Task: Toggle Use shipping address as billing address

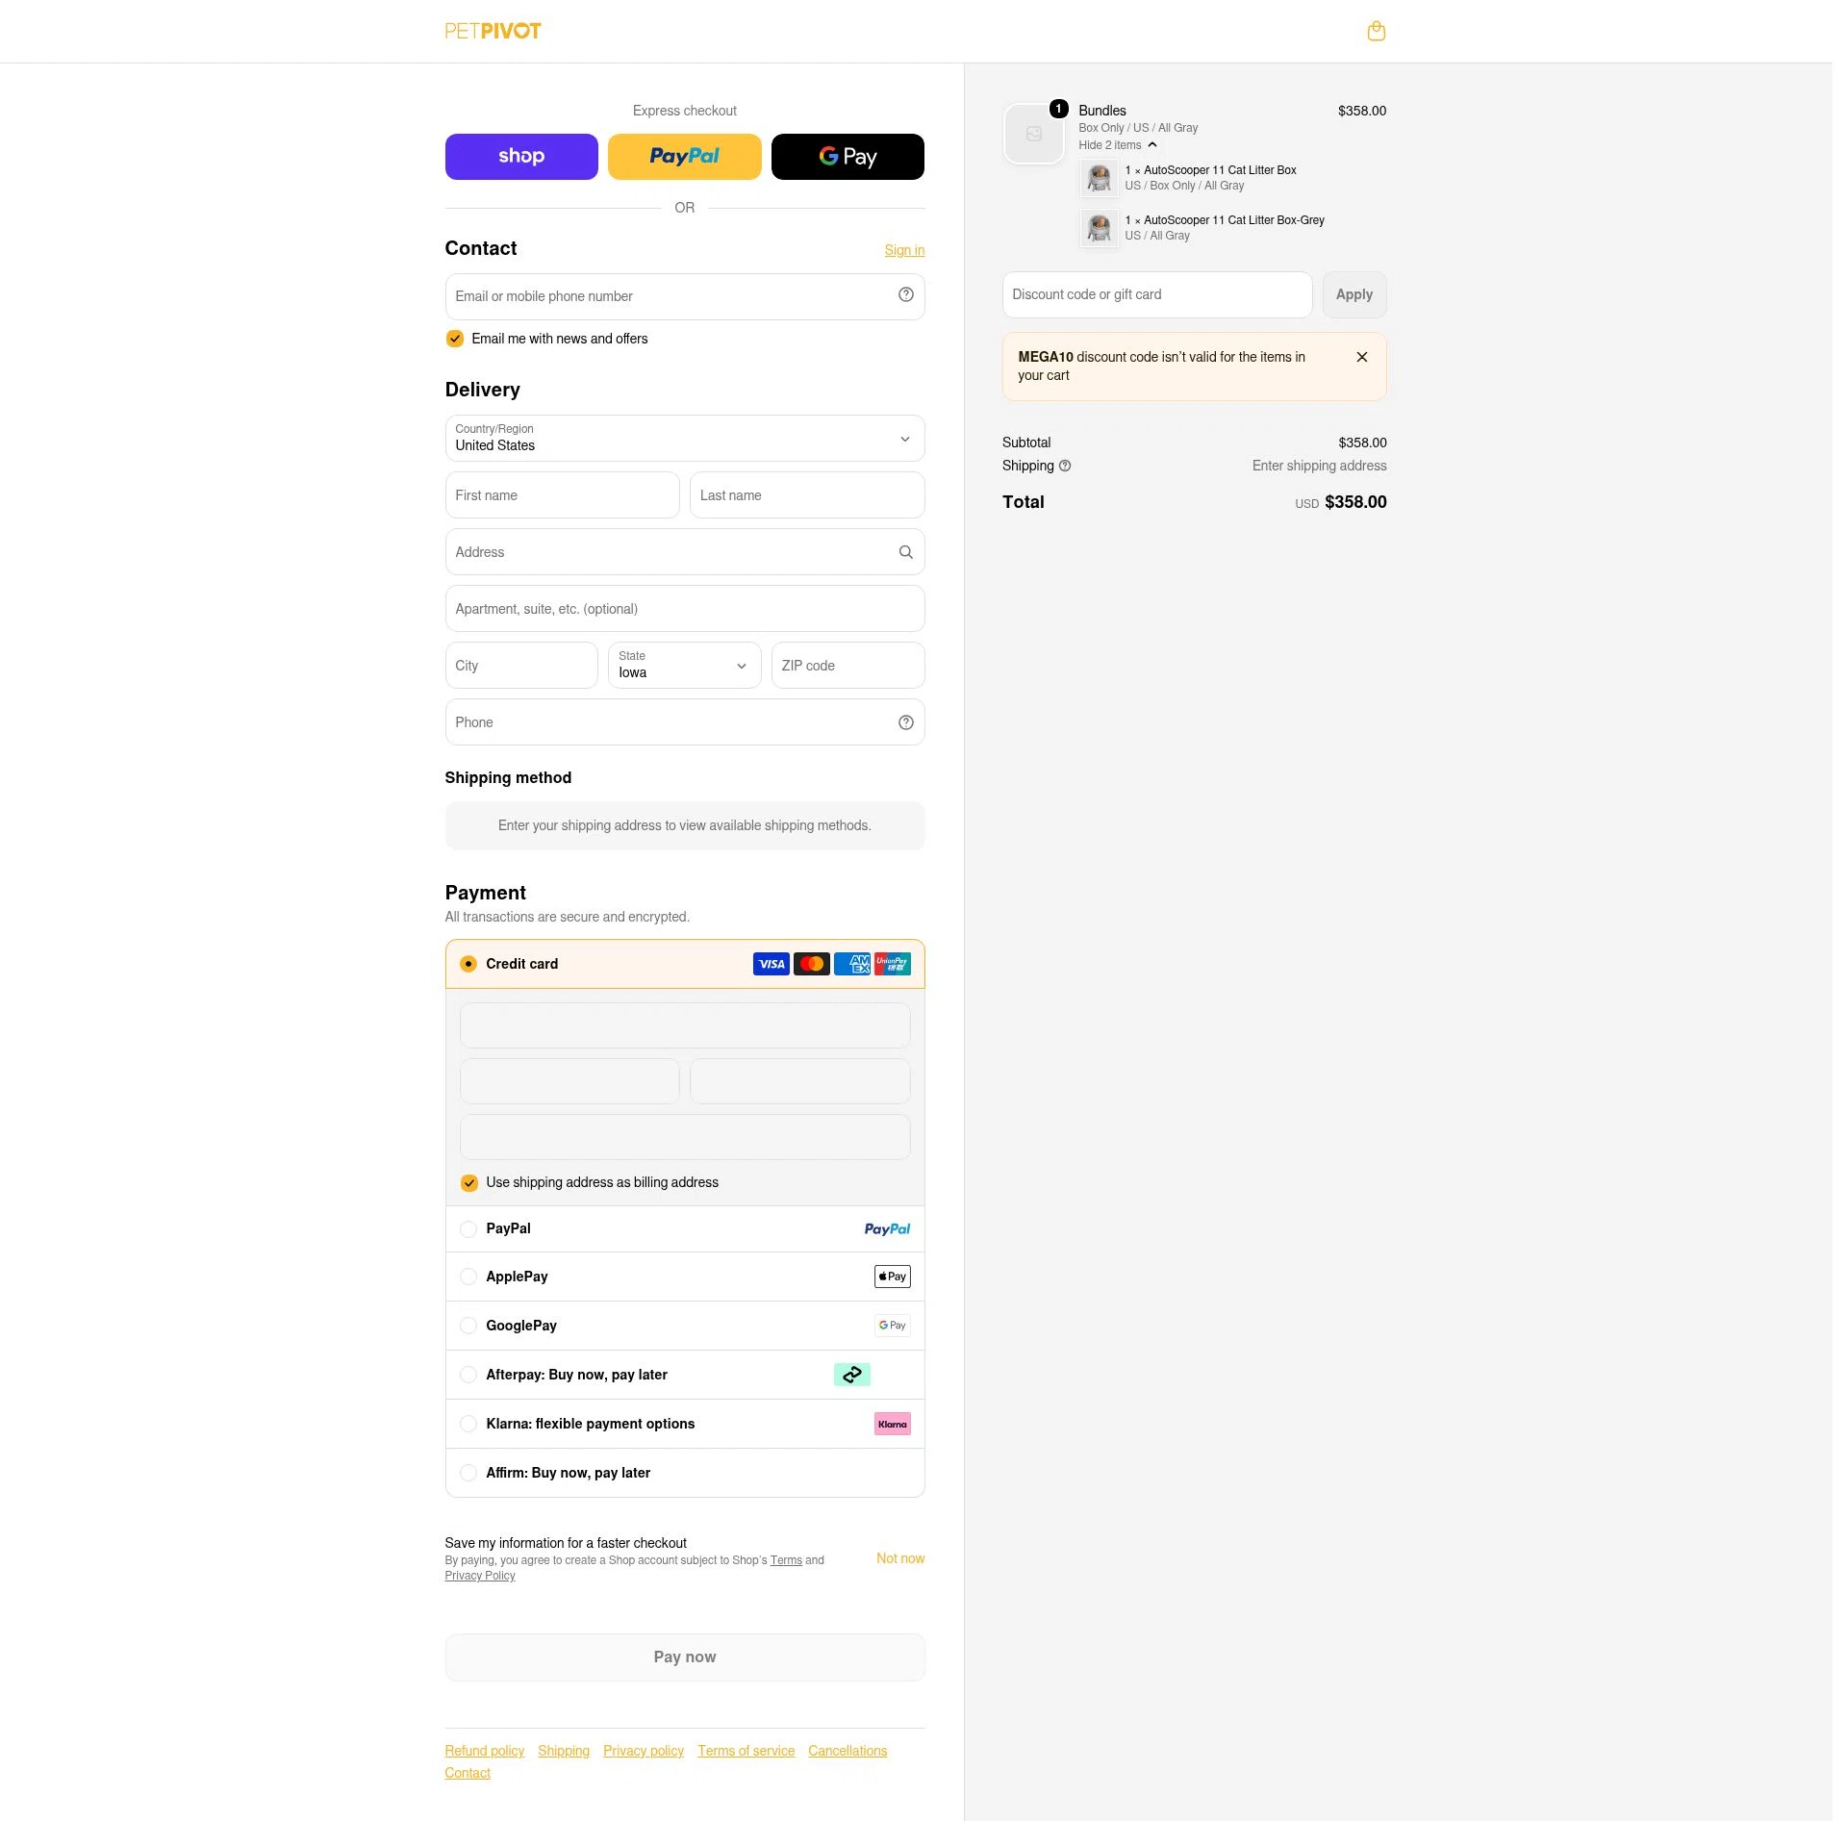Action: [x=469, y=1183]
